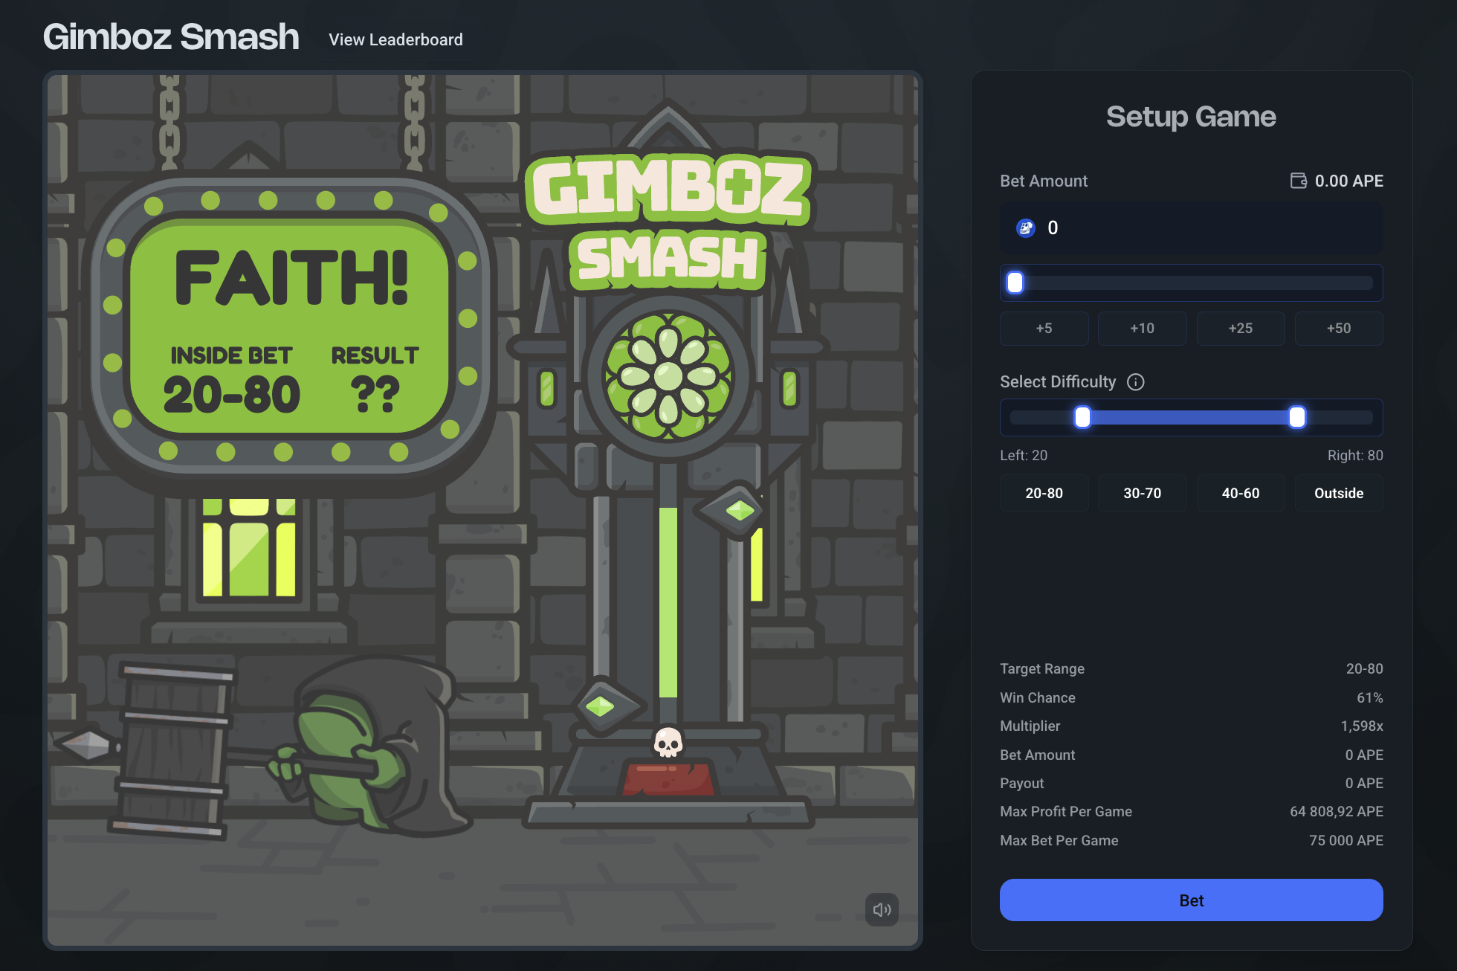The width and height of the screenshot is (1457, 971).
Task: Mute the game sound speaker icon
Action: tap(882, 909)
